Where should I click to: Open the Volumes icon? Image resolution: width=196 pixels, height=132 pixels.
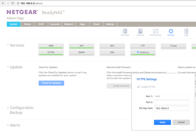point(140,32)
